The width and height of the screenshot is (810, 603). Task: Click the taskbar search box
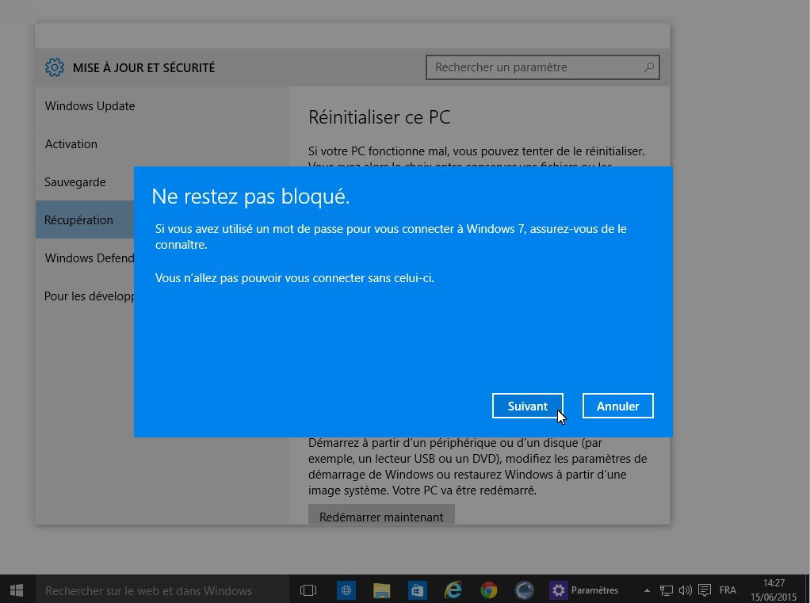tap(159, 590)
